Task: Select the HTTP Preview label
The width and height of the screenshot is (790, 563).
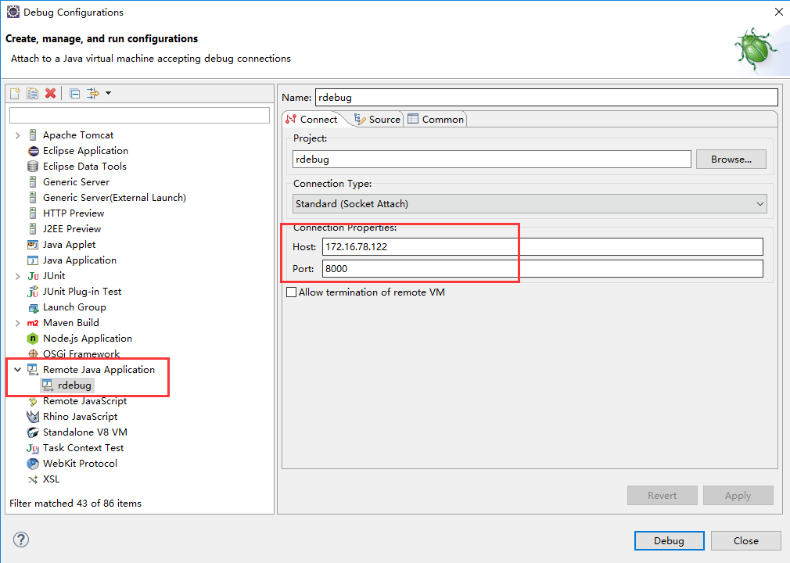Action: [x=74, y=213]
